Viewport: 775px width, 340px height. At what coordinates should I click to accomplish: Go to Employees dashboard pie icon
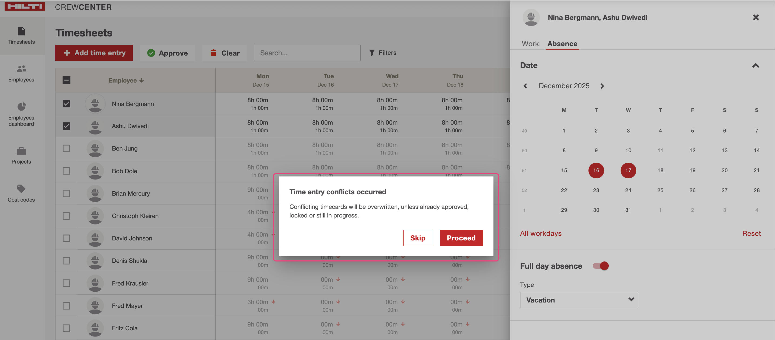[21, 107]
